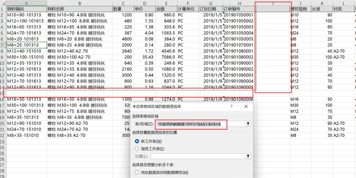Click cell M8×25-101313
Image resolution: width=356 pixels, height=178 pixels.
point(26,45)
